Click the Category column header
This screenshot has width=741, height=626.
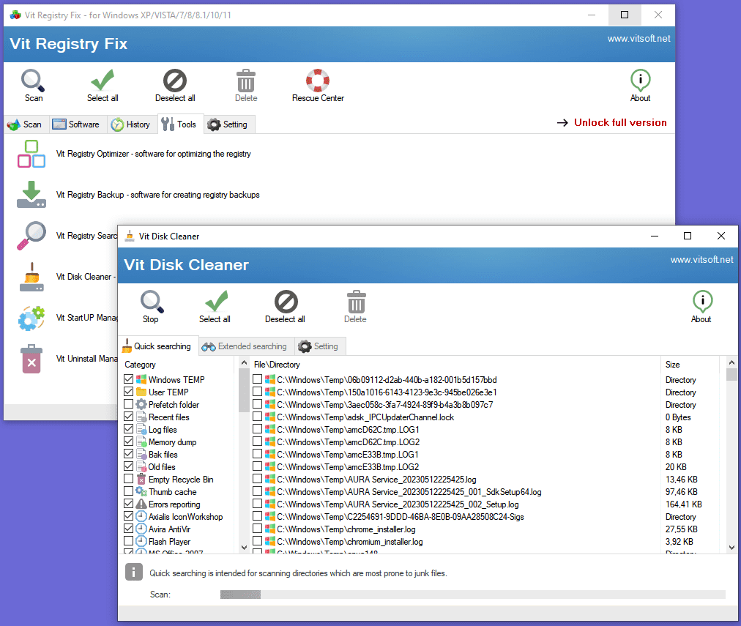point(178,365)
